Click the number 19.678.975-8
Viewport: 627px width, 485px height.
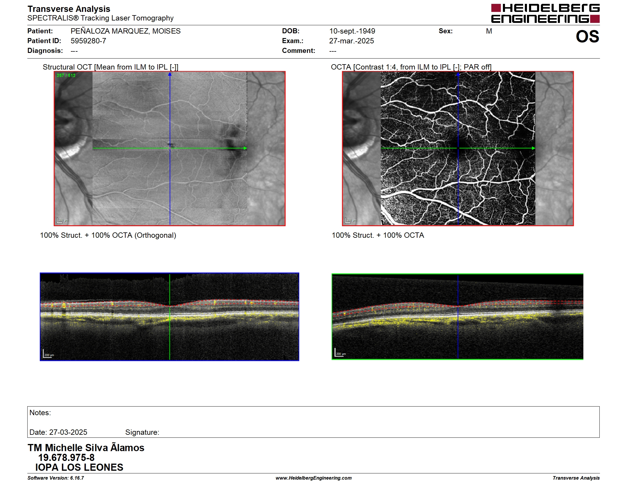[66, 458]
